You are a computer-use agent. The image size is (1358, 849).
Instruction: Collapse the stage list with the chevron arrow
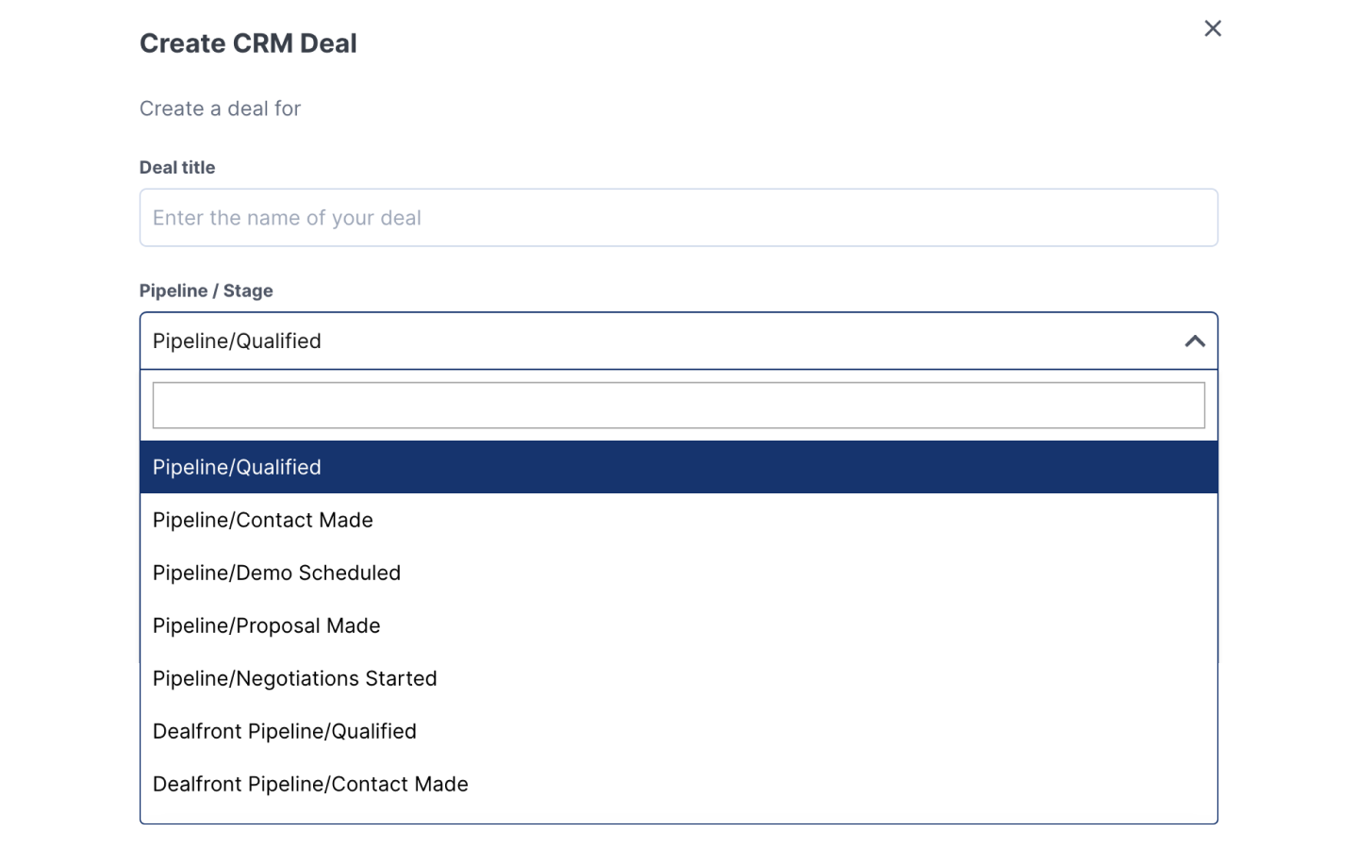[1195, 341]
